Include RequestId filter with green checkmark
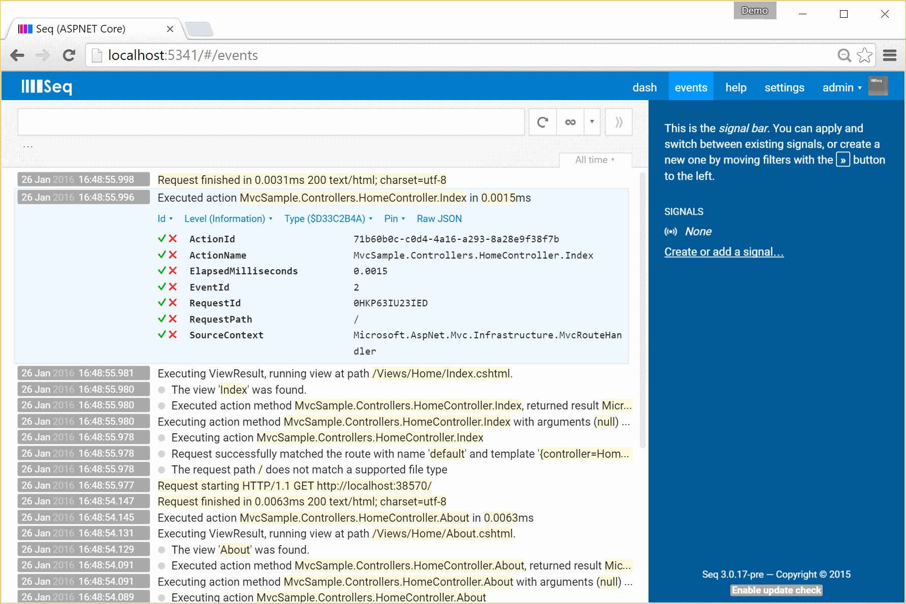The height and width of the screenshot is (604, 906). point(162,302)
